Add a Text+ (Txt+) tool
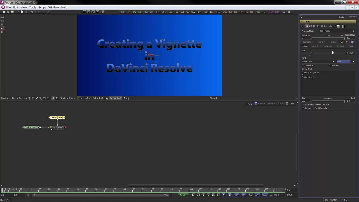Screen dimensions: 359x202 click(x=140, y=12)
